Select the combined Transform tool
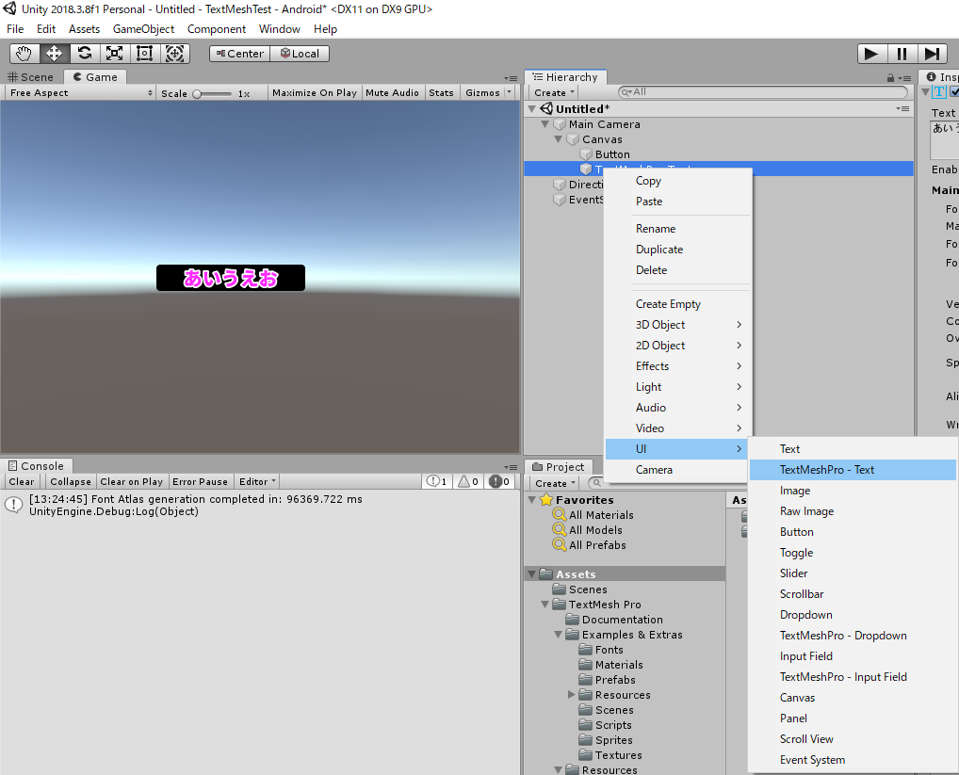 pos(175,54)
